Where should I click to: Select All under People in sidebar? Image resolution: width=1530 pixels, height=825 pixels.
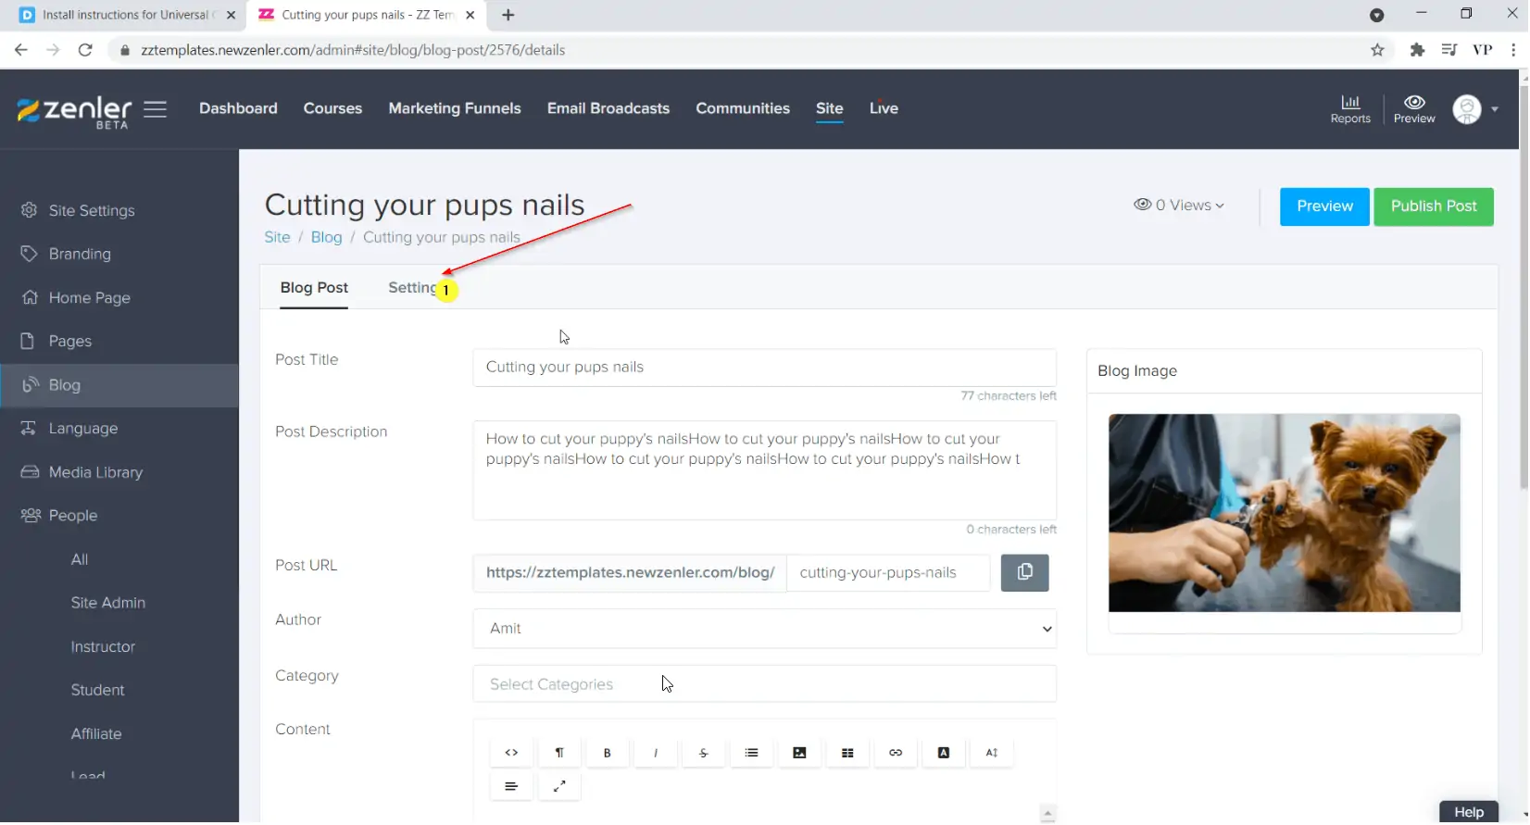(x=80, y=559)
